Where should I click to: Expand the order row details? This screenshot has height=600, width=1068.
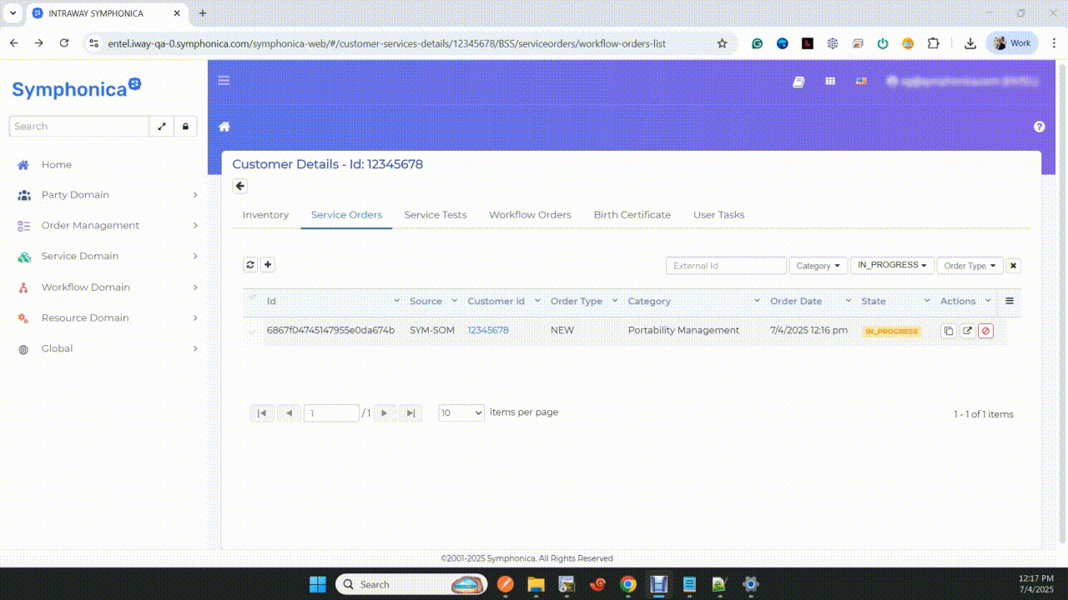click(x=252, y=332)
